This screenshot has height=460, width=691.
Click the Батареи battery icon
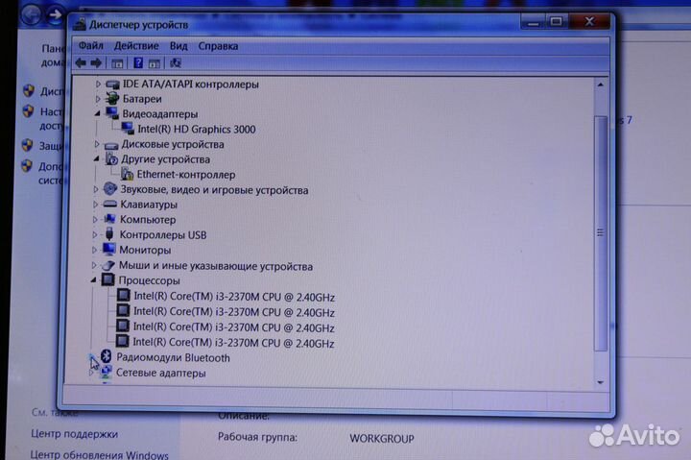[113, 98]
